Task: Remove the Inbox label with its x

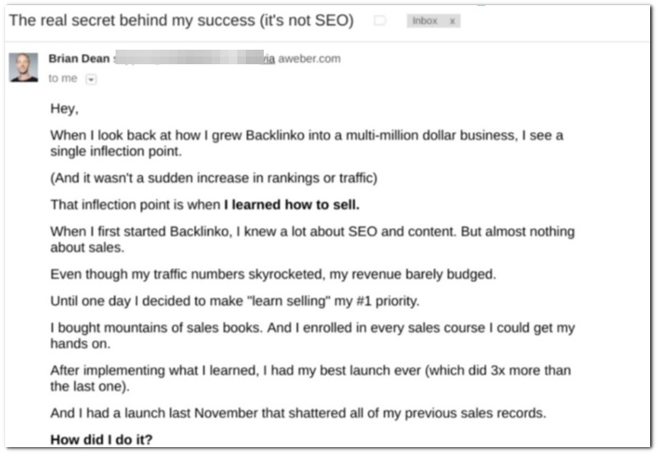Action: pos(452,21)
